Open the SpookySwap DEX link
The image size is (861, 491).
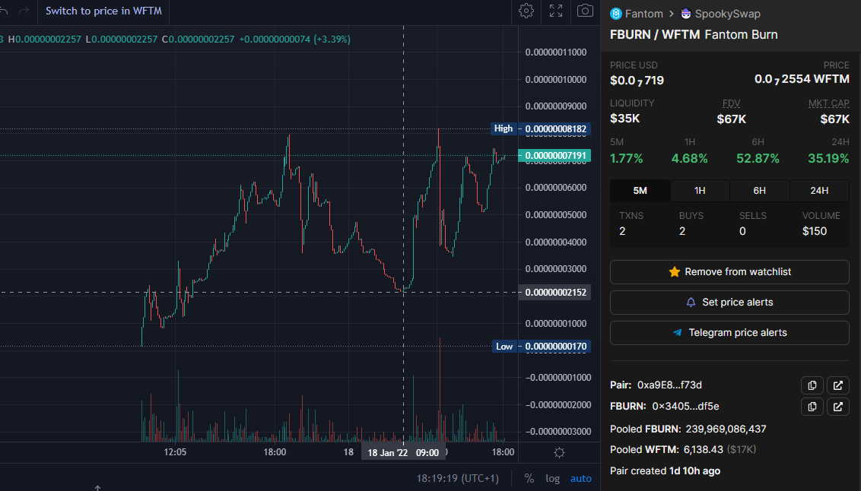coord(728,14)
